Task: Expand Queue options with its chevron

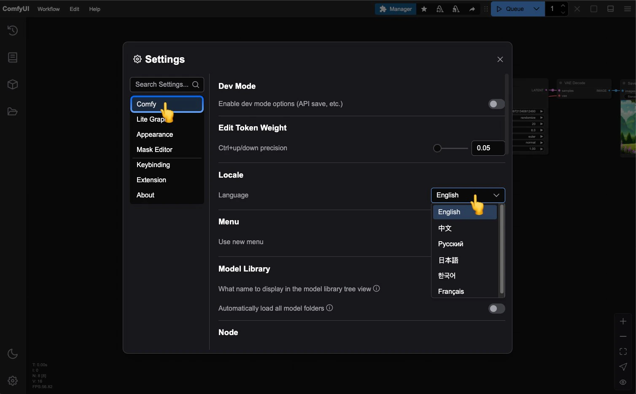Action: pyautogui.click(x=536, y=8)
